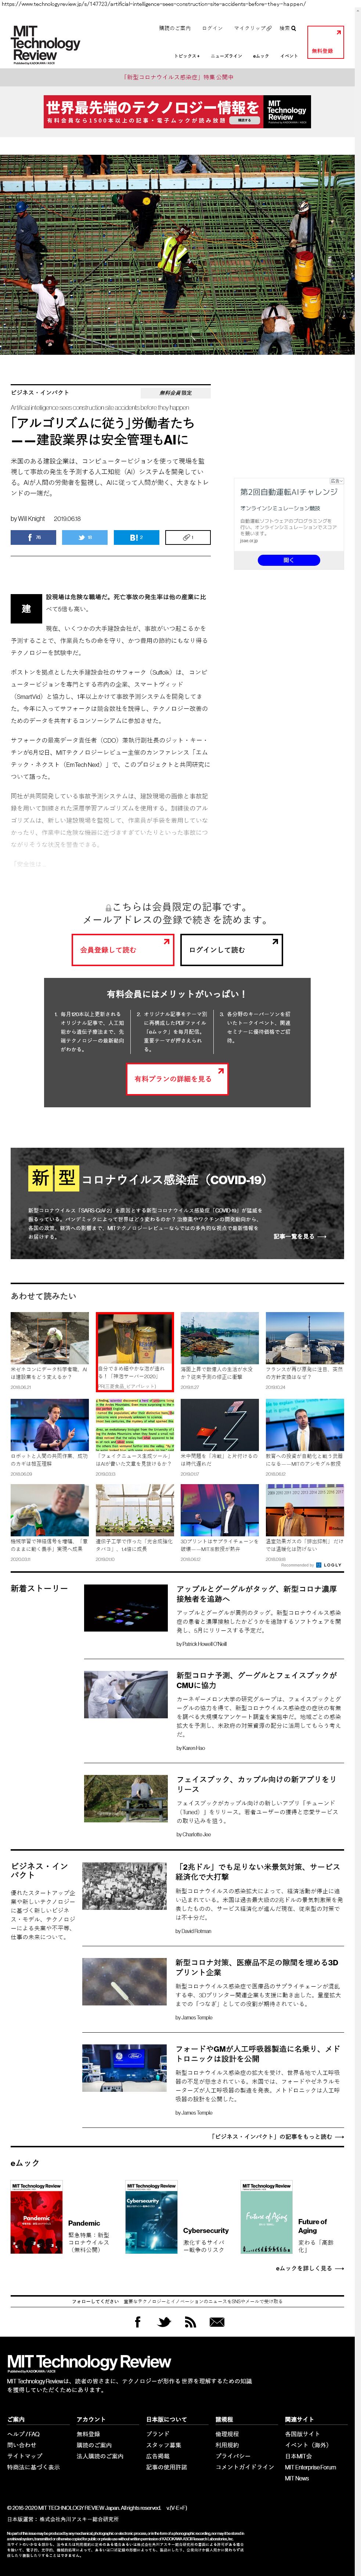The image size is (361, 2576).
Task: Share article with the Facebook button
Action: (x=34, y=537)
